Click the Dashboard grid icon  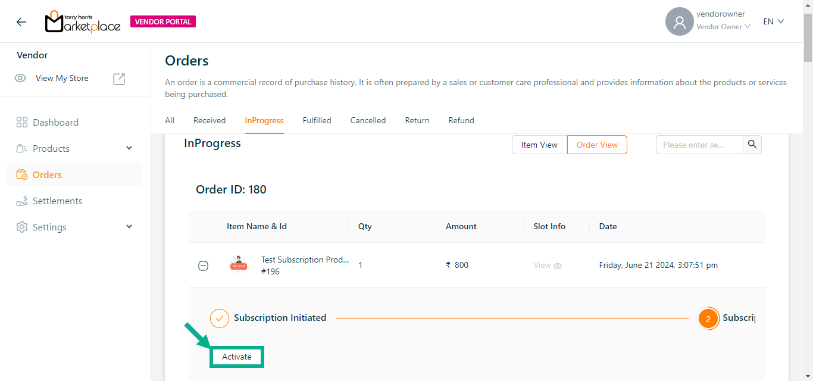click(22, 123)
